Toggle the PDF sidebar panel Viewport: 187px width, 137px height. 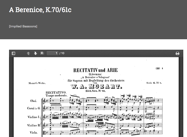click(x=13, y=53)
